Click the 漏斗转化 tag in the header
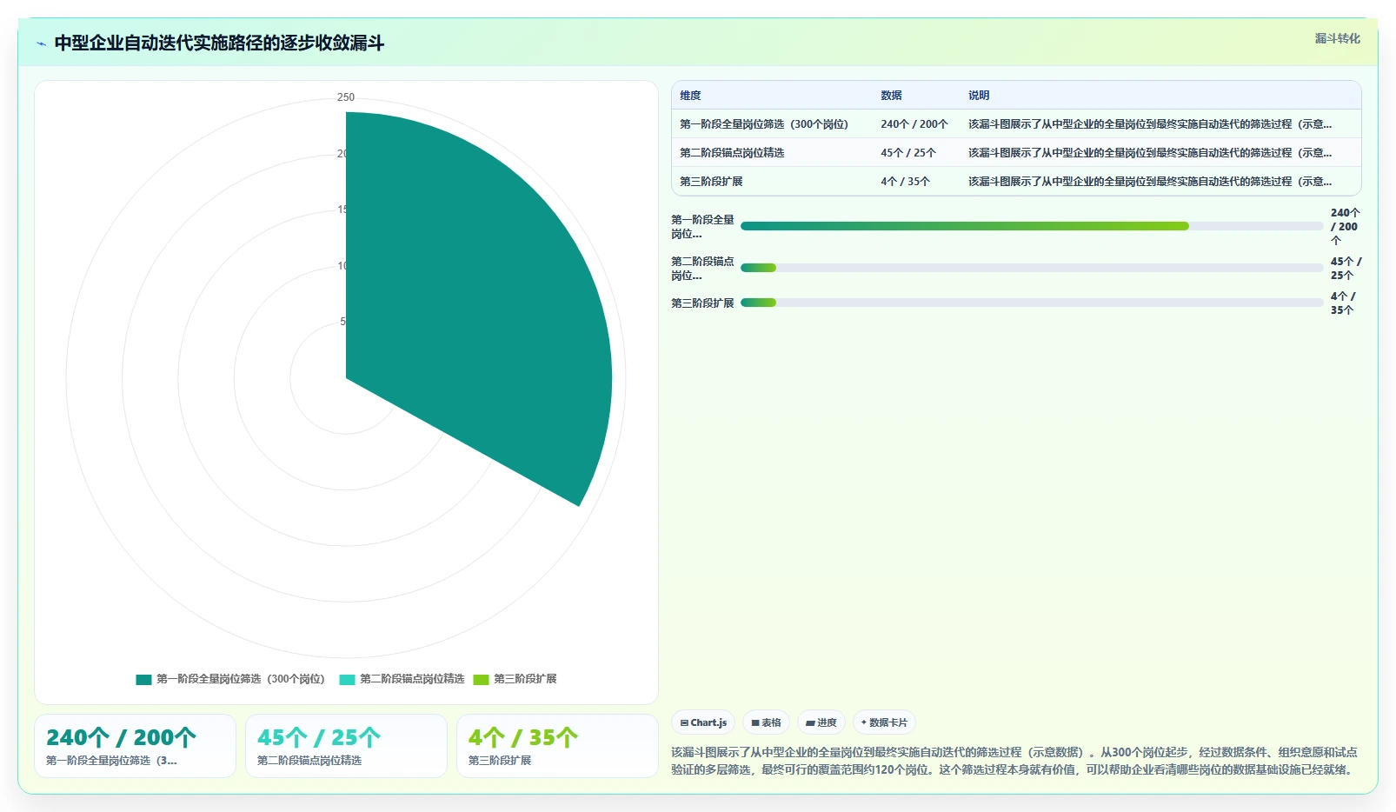Screen dimensions: 1396x812 [x=1337, y=38]
